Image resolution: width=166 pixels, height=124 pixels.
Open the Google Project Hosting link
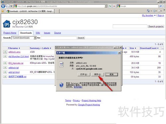tap(89, 105)
